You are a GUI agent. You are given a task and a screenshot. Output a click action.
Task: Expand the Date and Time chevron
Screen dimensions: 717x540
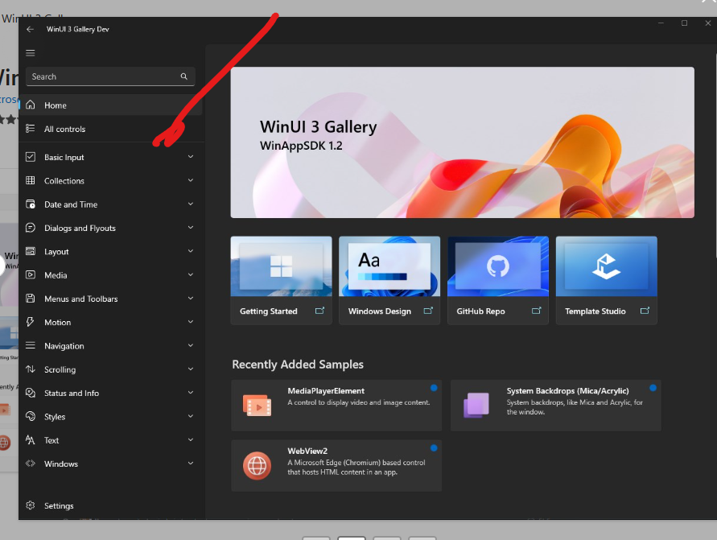pyautogui.click(x=191, y=204)
